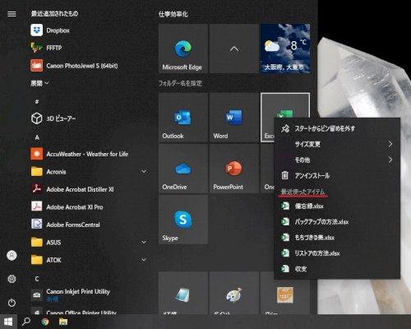The height and width of the screenshot is (329, 411).
Task: Launch Chrome from the taskbar
Action: (x=45, y=322)
